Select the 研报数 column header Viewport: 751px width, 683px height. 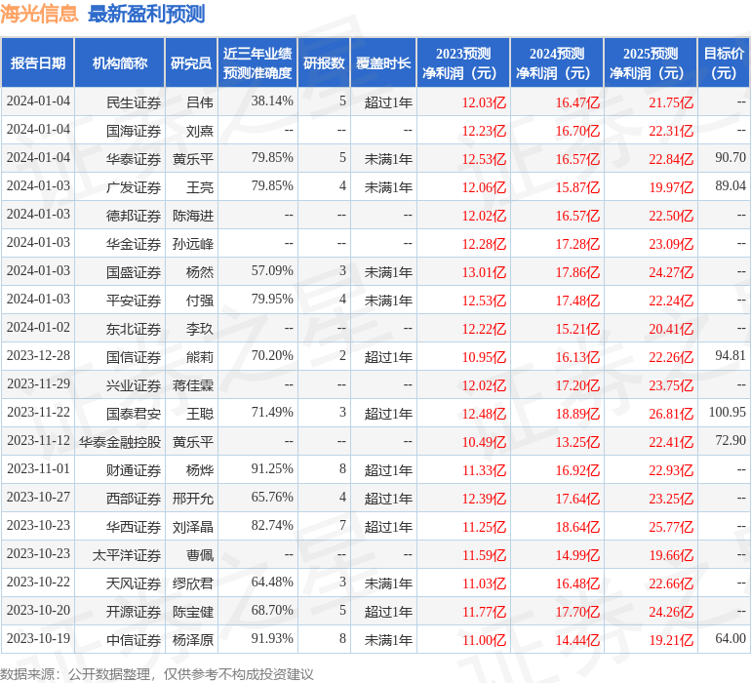pyautogui.click(x=324, y=62)
